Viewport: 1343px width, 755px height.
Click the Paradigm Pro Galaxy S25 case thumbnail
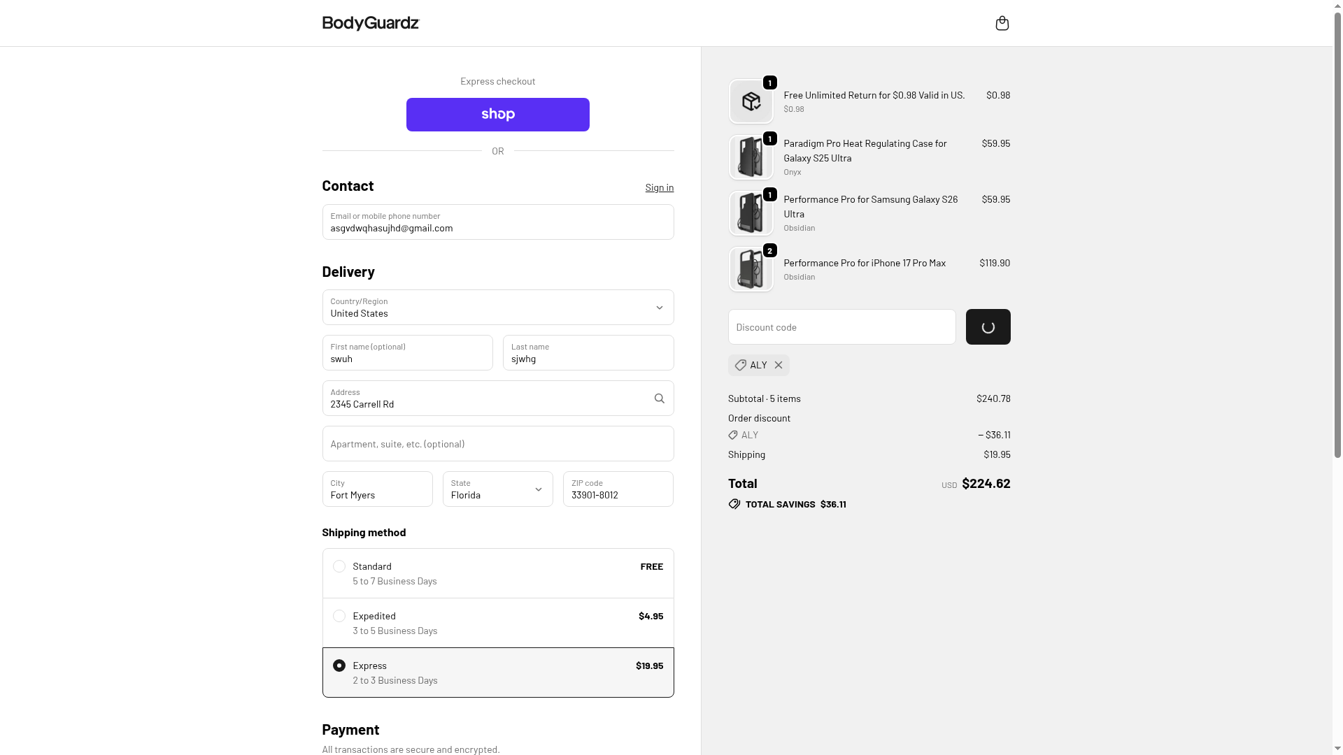751,158
